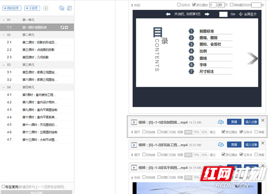268x194 pixels.
Task: Go to previous slide with left arrow
Action: 168,14
